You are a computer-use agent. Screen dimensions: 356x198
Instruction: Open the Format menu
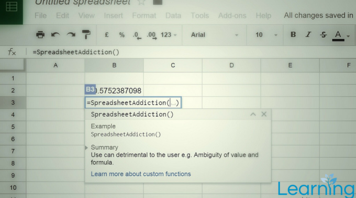tap(144, 16)
